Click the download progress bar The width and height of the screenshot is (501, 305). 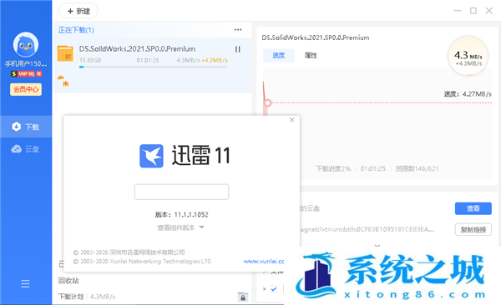154,67
